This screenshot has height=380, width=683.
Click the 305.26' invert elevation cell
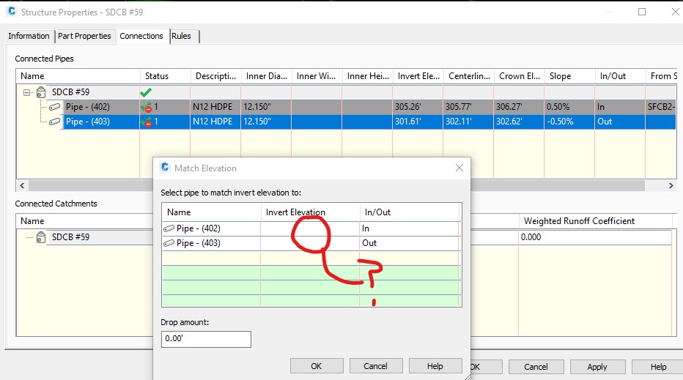tap(418, 107)
